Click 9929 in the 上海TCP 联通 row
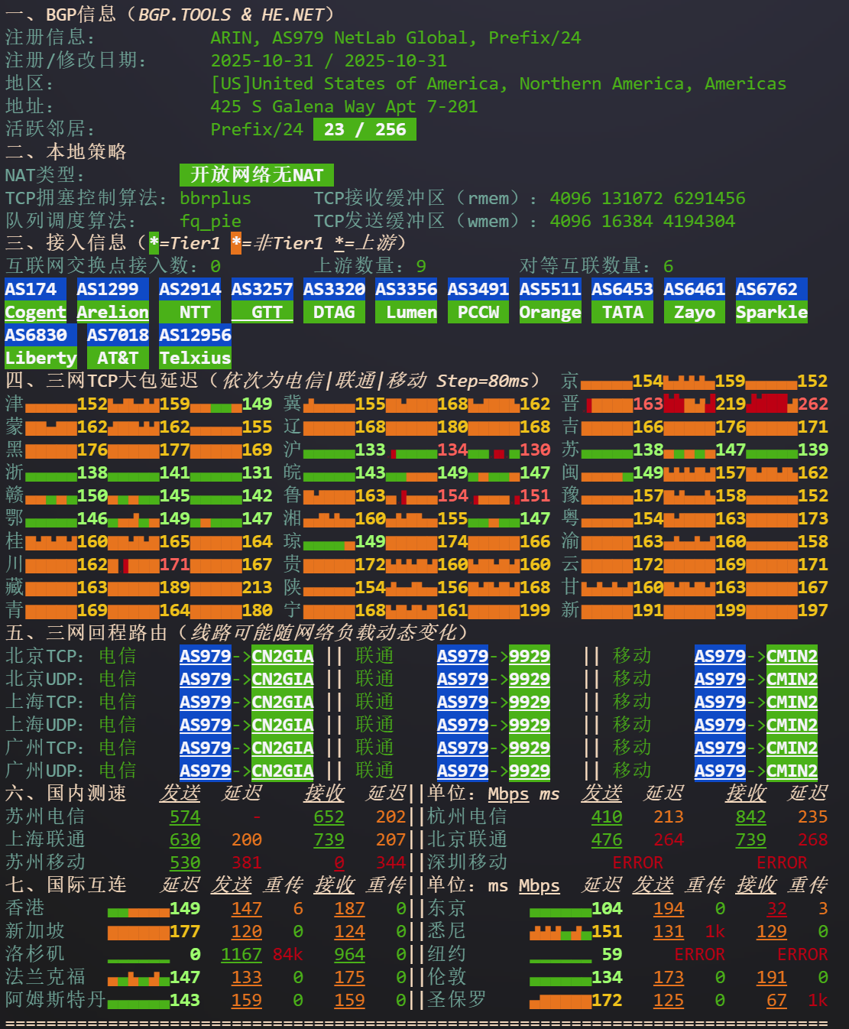 click(530, 702)
